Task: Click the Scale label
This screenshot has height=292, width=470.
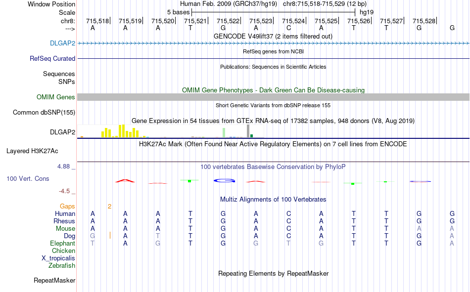Action: 67,12
